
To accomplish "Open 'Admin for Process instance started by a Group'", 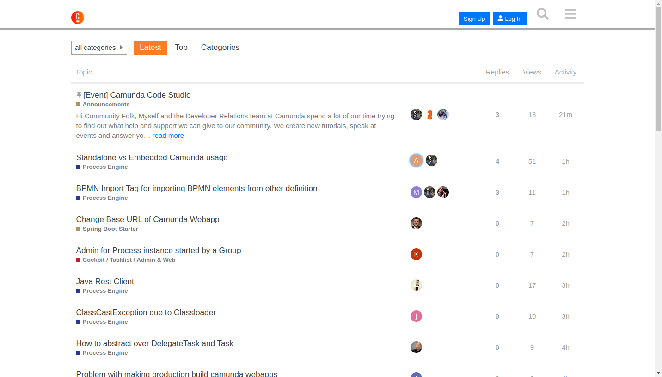I will click(x=159, y=250).
